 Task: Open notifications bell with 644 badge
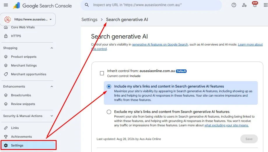[x=255, y=4]
